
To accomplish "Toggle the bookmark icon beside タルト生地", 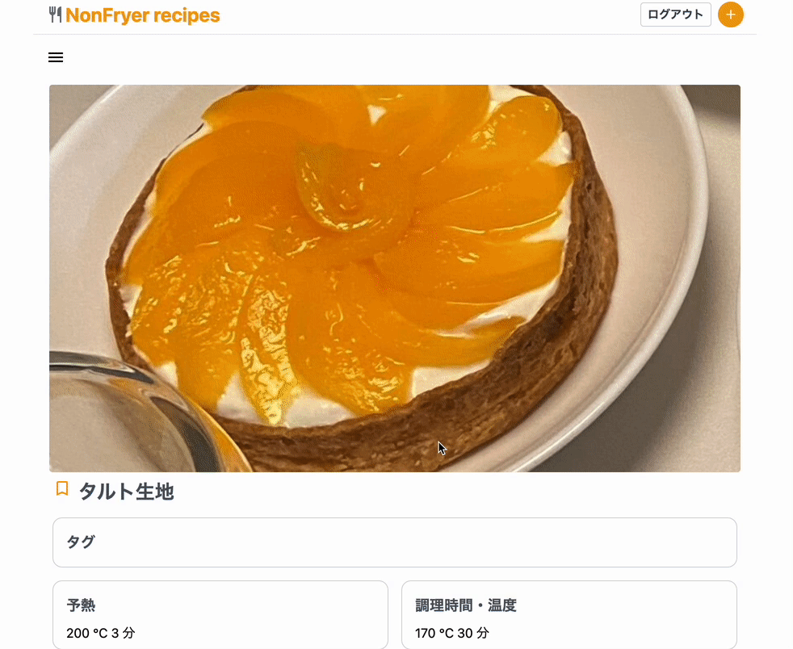I will [x=62, y=489].
